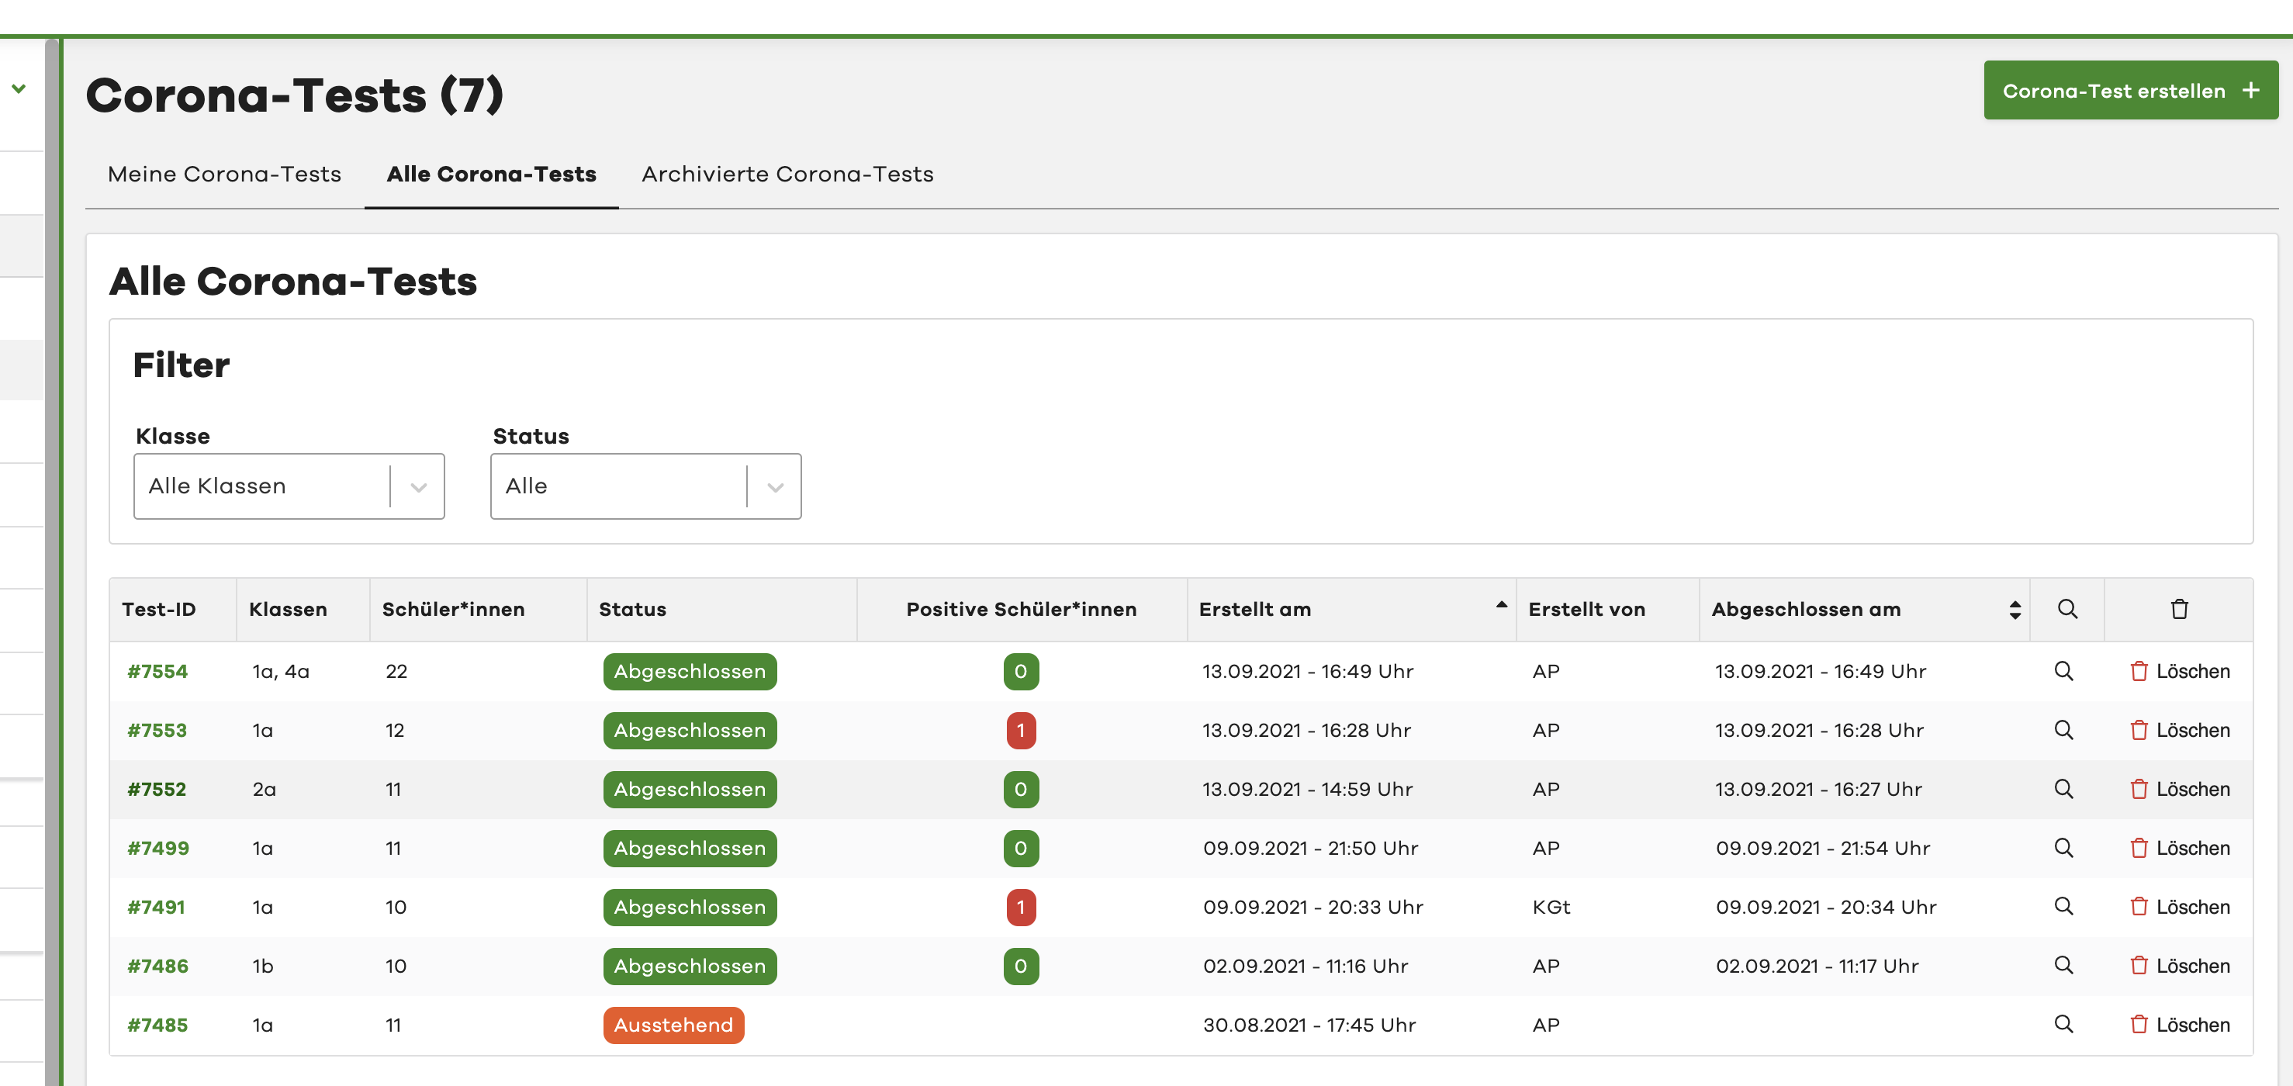Screen dimensions: 2293x1086
Task: Click the red positive-students badge for #7491
Action: tap(1020, 906)
